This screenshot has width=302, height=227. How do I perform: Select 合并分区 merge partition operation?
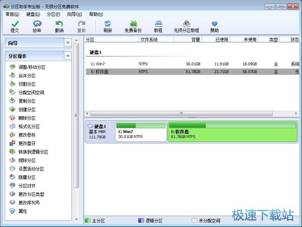point(23,76)
